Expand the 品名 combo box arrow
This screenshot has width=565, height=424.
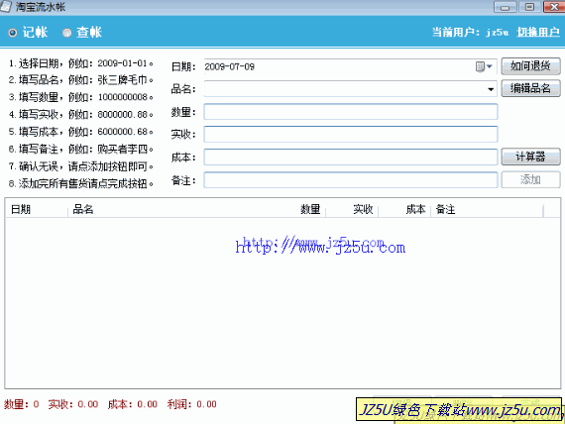(x=491, y=89)
